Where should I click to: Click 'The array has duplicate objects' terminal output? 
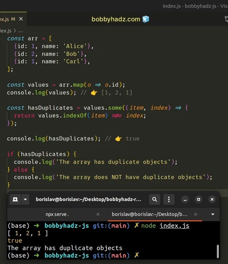click(65, 248)
